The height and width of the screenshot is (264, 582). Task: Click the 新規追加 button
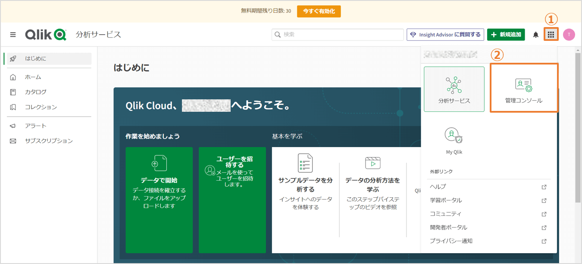coord(506,35)
